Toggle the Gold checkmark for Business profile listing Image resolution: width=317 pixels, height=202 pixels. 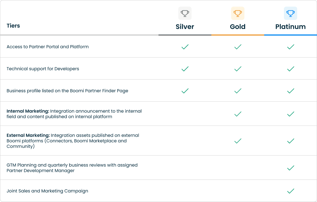238,91
